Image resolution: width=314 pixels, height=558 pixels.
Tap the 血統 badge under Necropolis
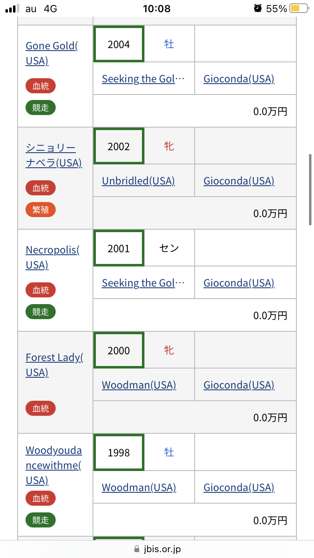[41, 290]
